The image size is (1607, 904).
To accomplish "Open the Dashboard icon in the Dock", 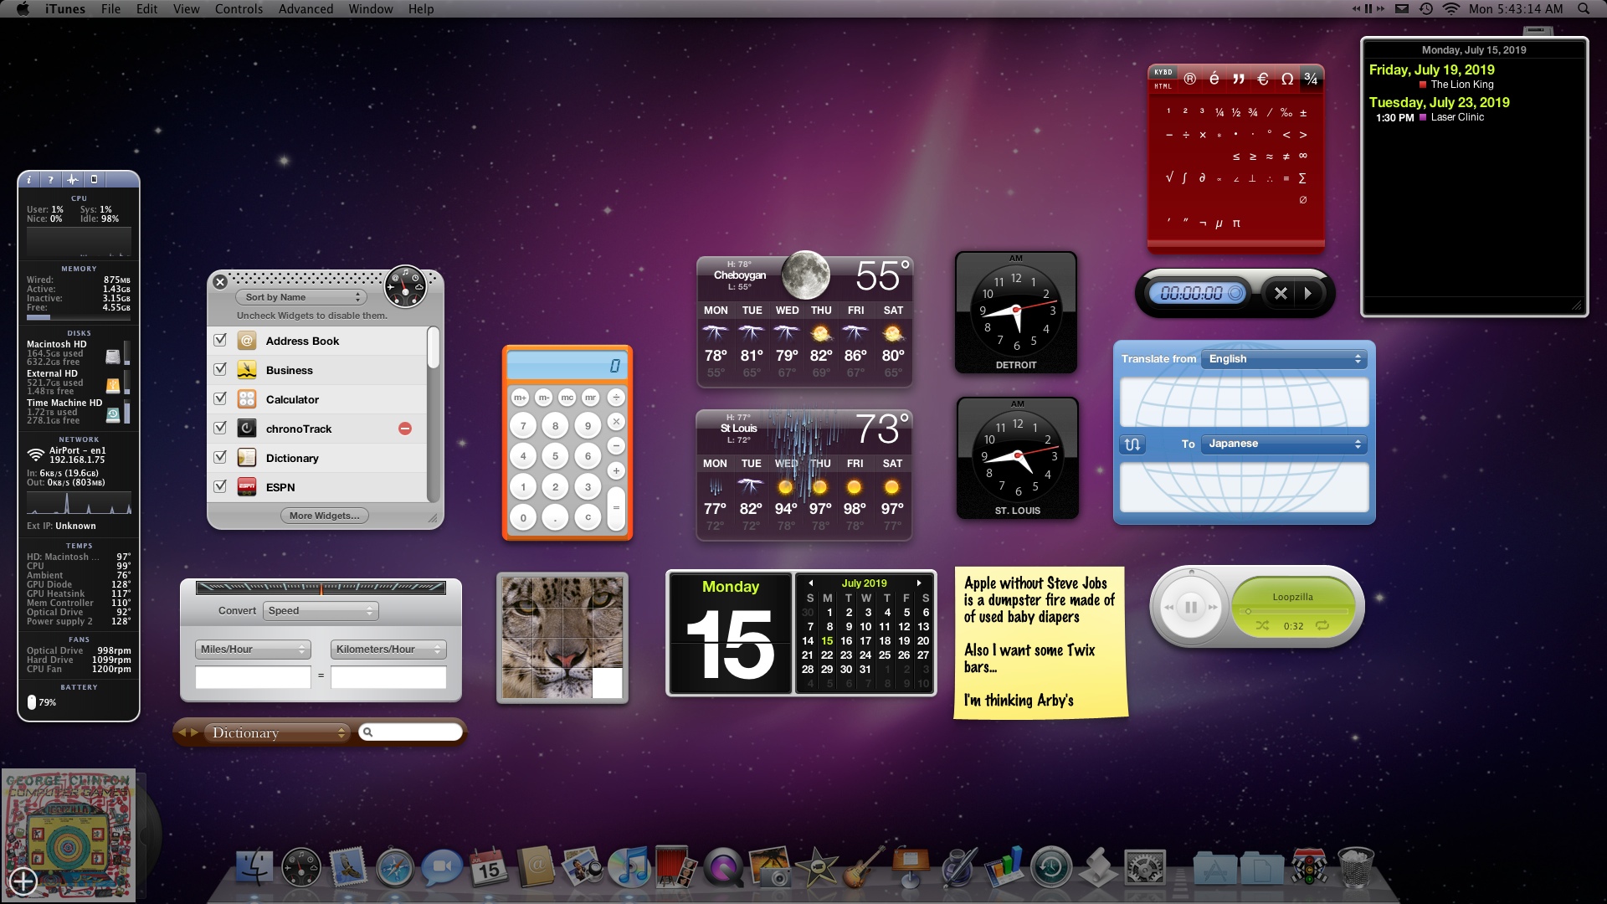I will click(x=300, y=868).
